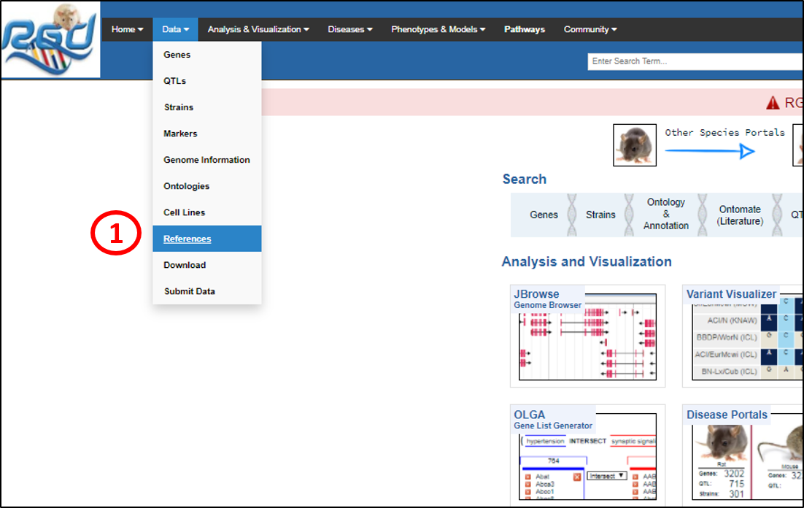The height and width of the screenshot is (508, 804).
Task: Choose Genome Information from the Data menu
Action: 206,160
